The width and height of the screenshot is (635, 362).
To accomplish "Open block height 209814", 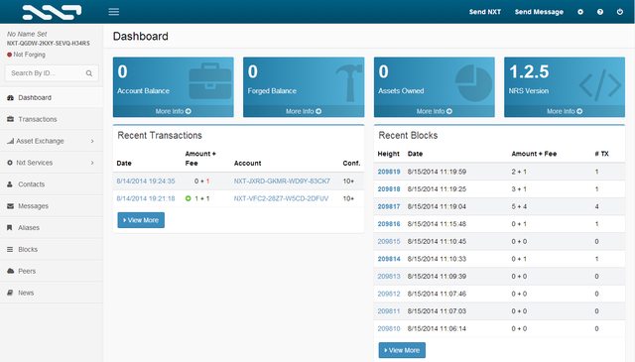I will click(389, 259).
